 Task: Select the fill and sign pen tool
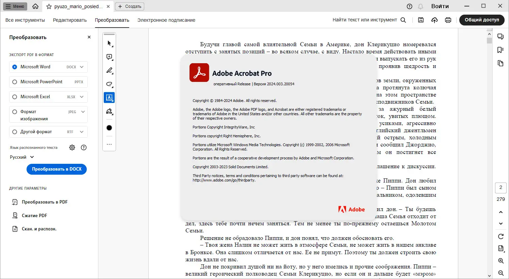tap(109, 111)
